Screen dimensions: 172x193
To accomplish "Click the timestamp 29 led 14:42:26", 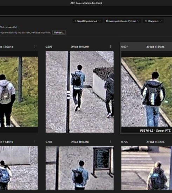I will [x=156, y=142].
